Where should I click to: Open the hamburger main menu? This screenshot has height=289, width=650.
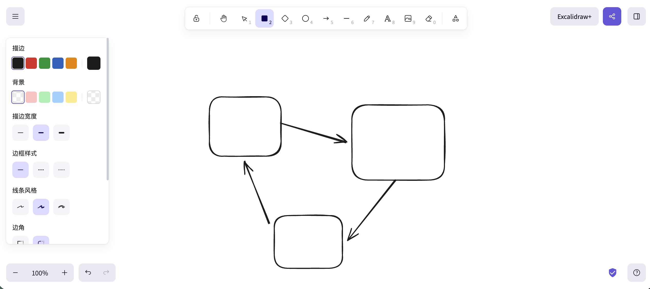pyautogui.click(x=15, y=16)
